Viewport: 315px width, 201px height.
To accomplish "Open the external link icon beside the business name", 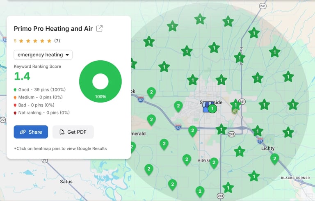I will click(x=99, y=29).
